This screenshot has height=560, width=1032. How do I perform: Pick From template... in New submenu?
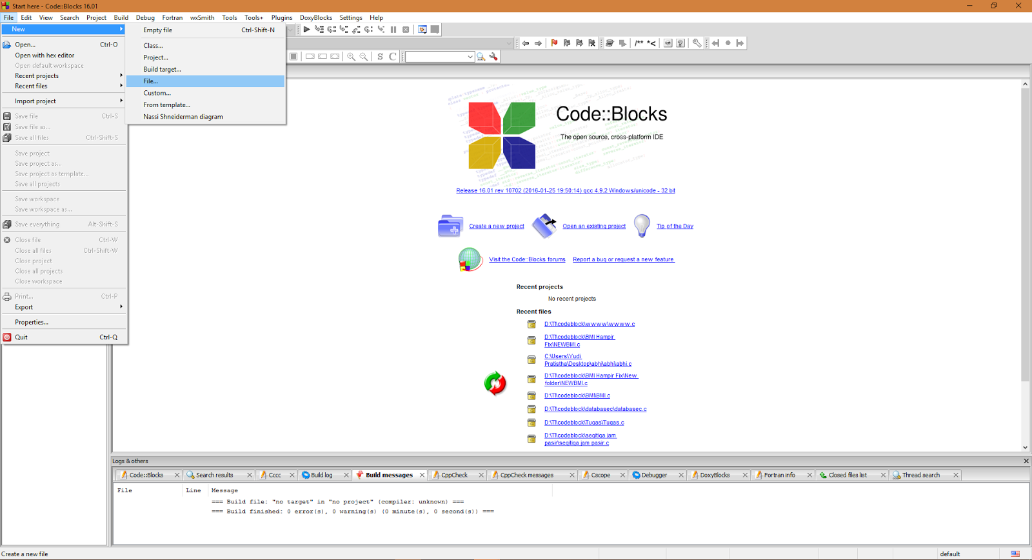[205, 105]
